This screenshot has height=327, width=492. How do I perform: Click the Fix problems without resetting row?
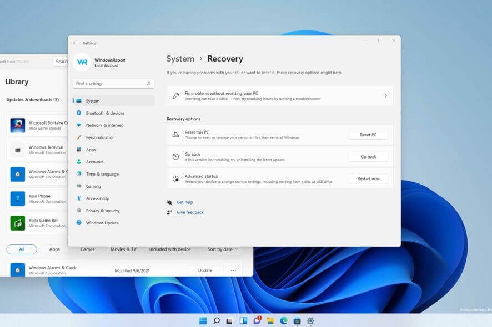[279, 96]
